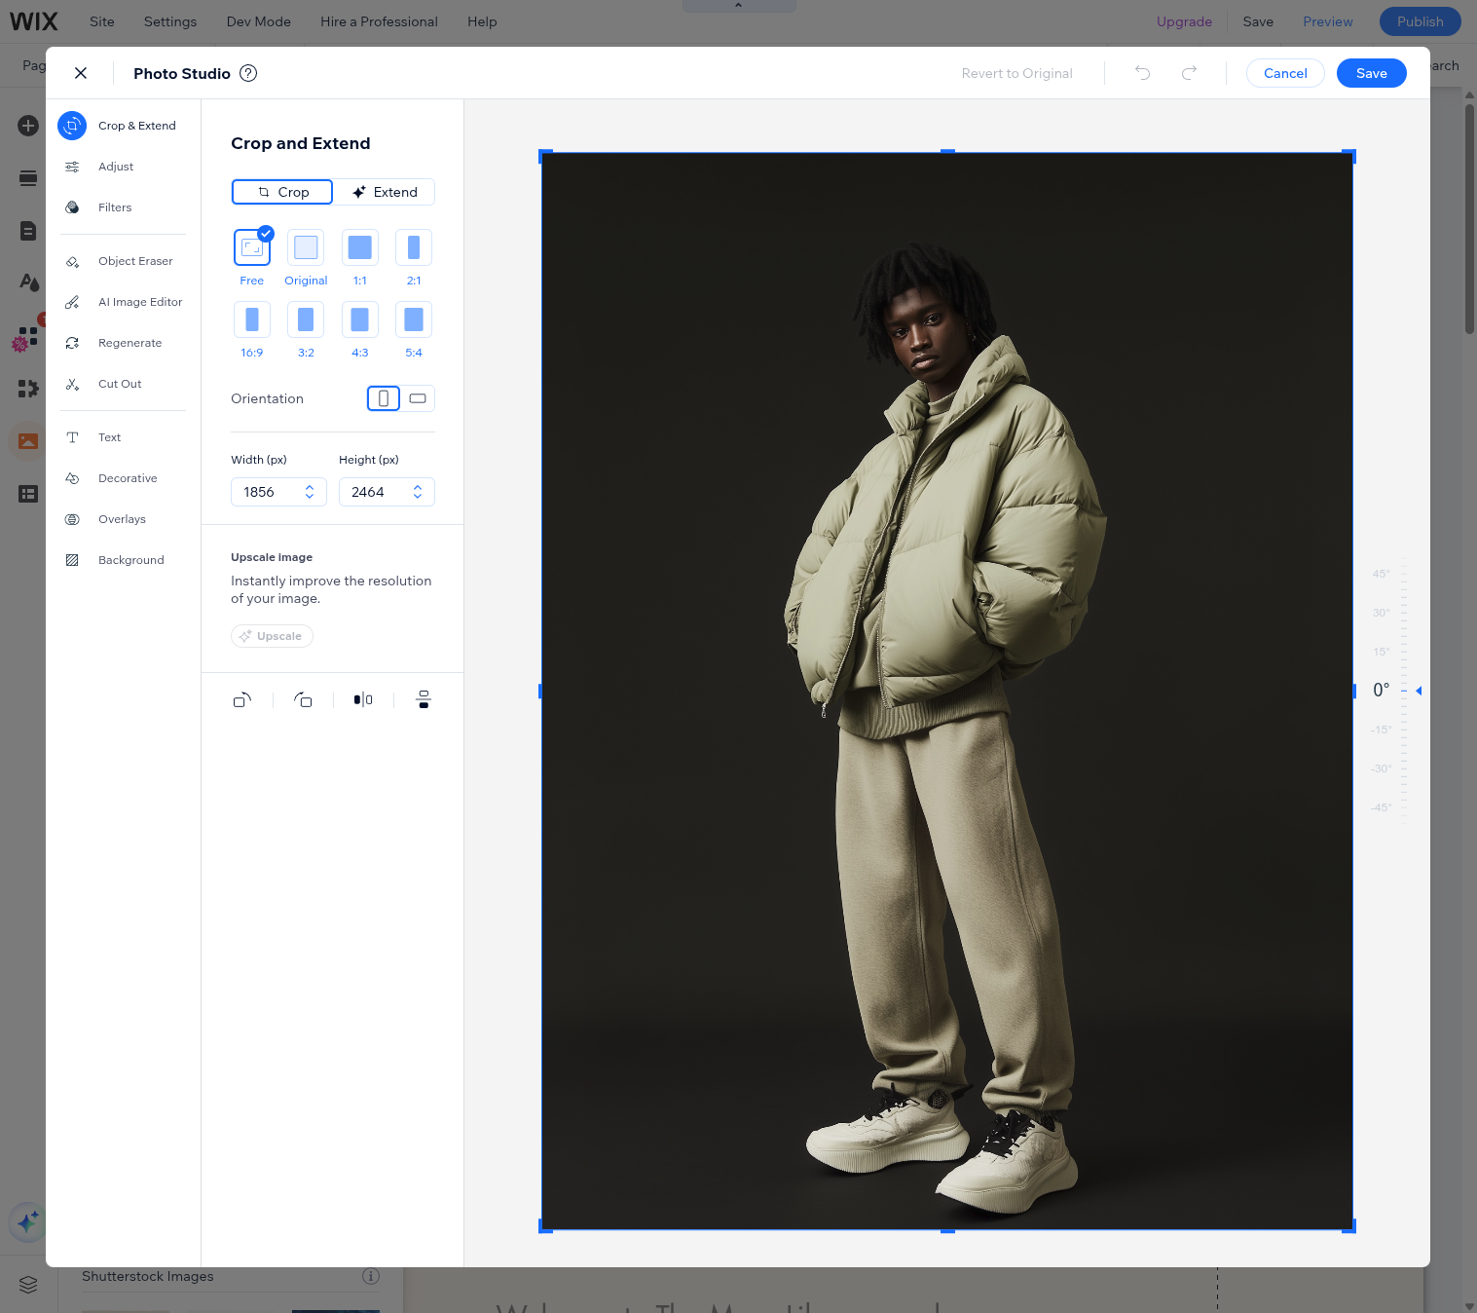Viewport: 1477px width, 1313px height.
Task: Select the Original crop ratio
Action: 305,247
